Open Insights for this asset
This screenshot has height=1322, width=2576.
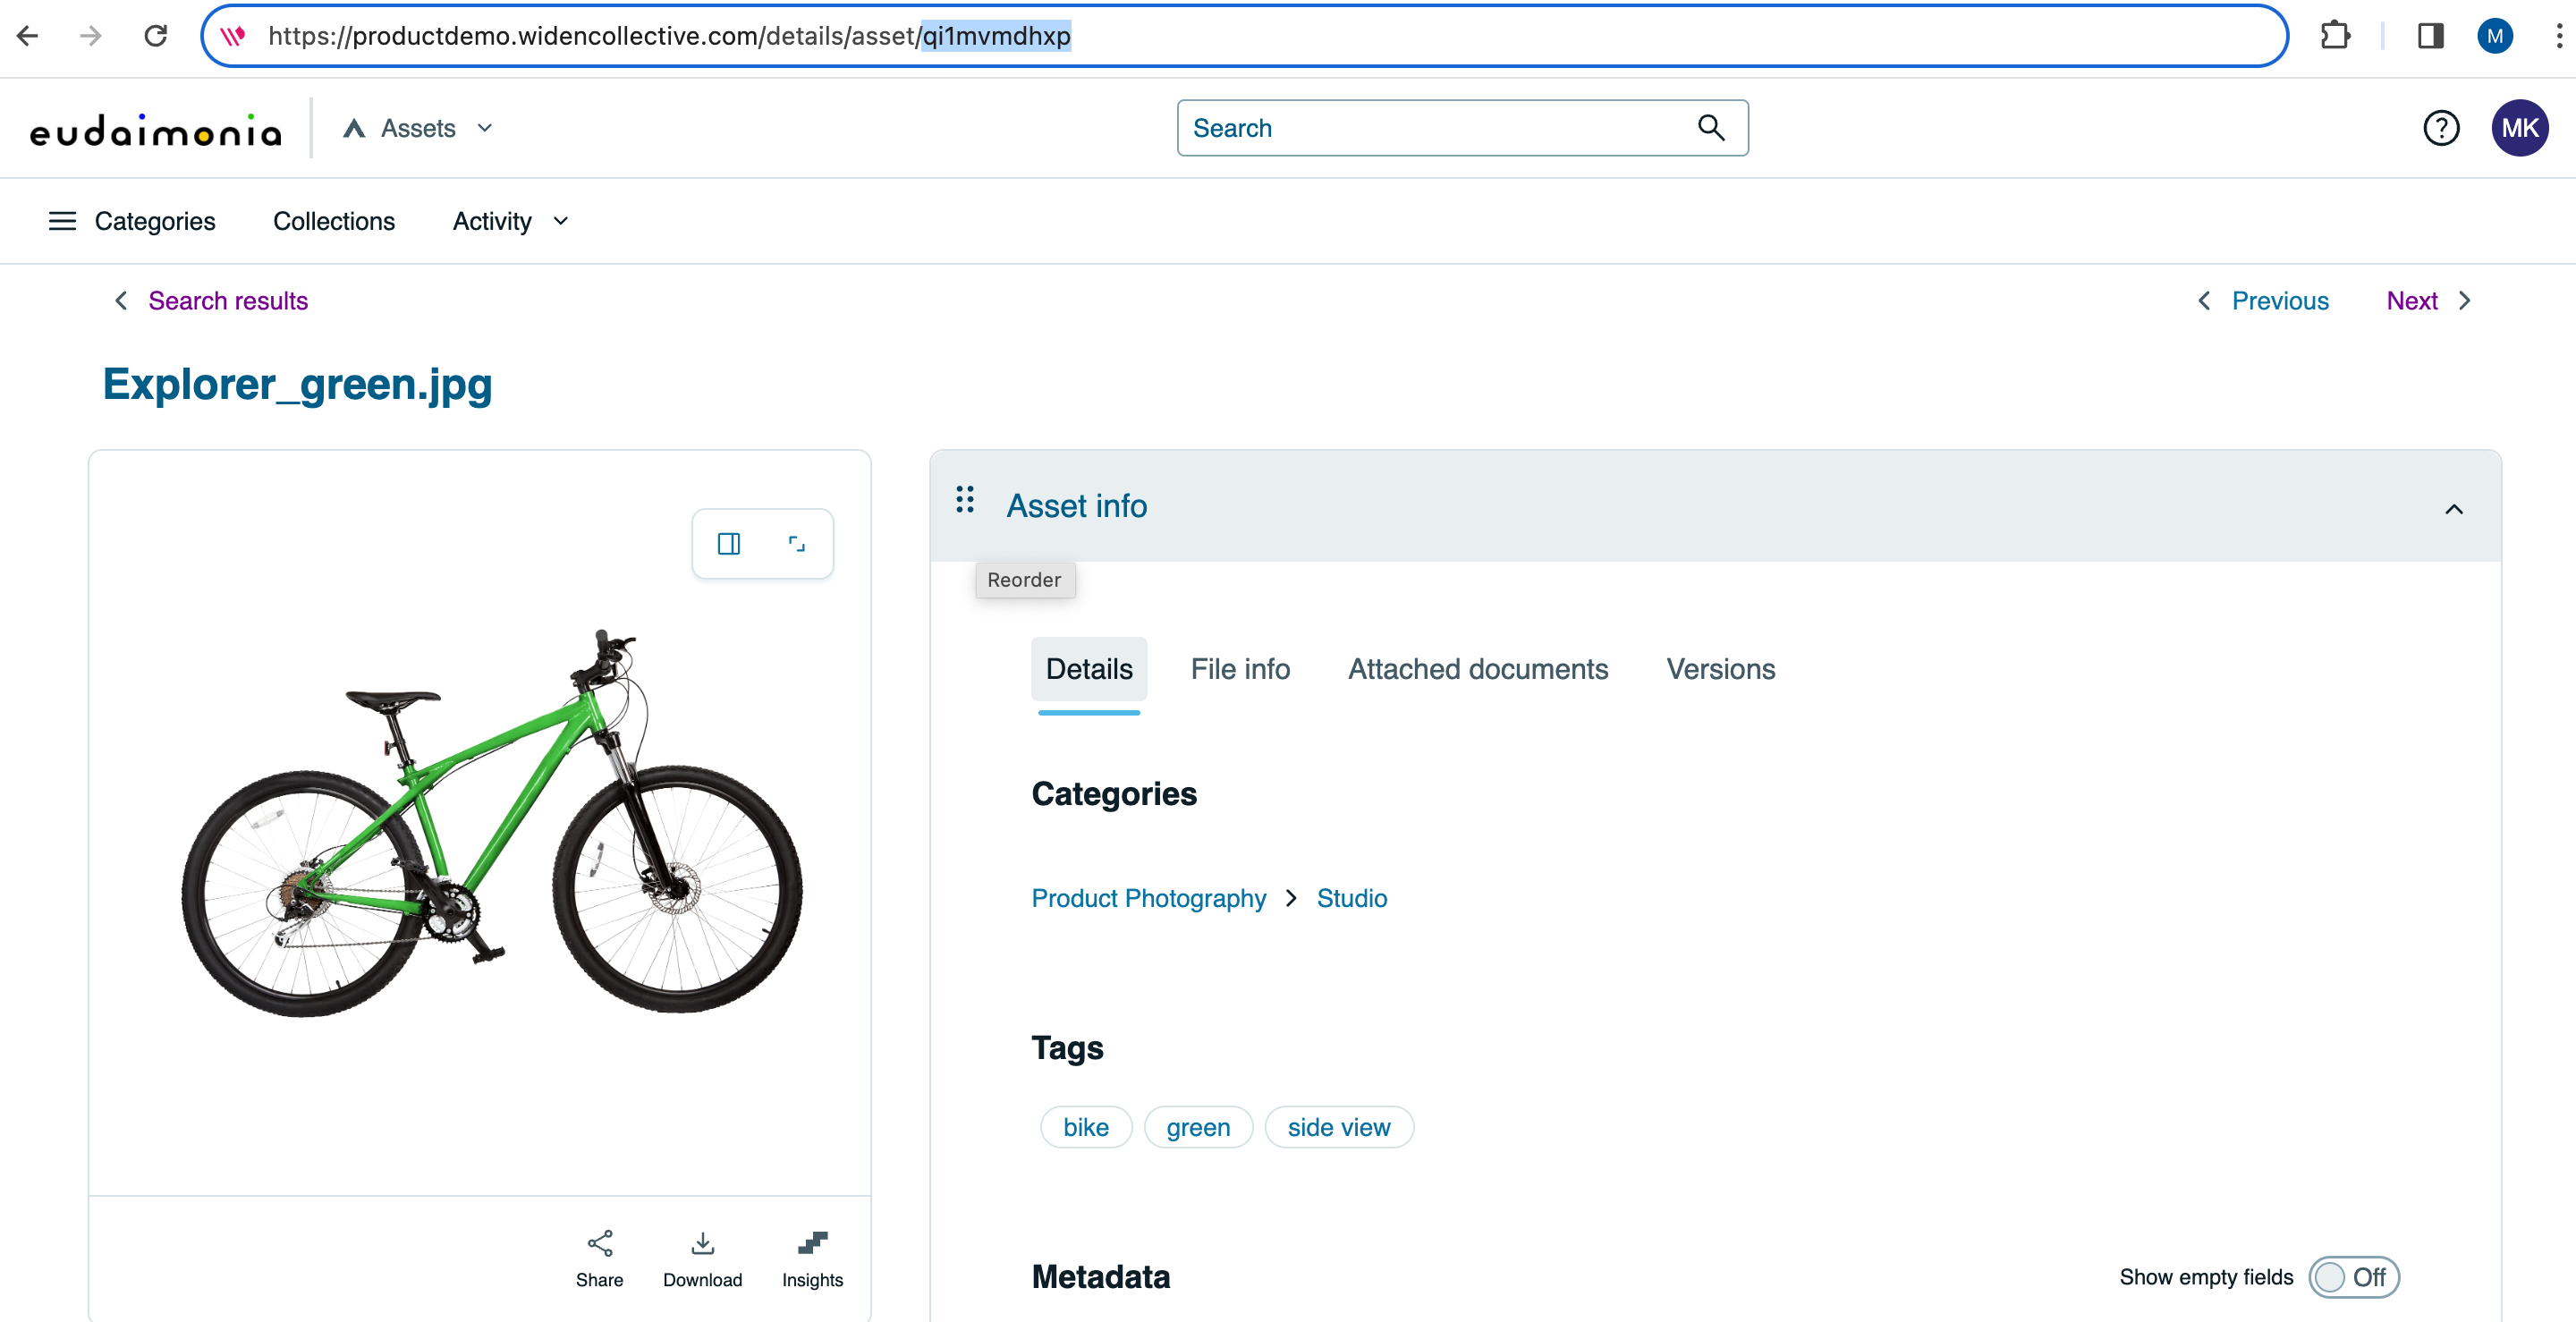[x=812, y=1259]
